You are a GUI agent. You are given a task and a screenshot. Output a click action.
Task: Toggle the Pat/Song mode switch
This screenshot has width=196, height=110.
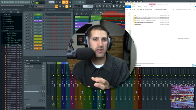pyautogui.click(x=37, y=2)
